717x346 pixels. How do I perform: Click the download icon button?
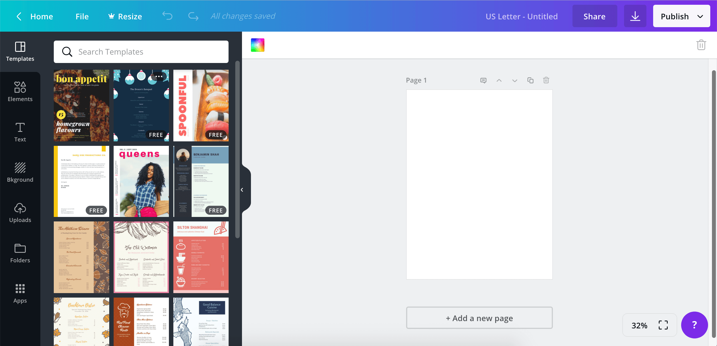pos(635,16)
